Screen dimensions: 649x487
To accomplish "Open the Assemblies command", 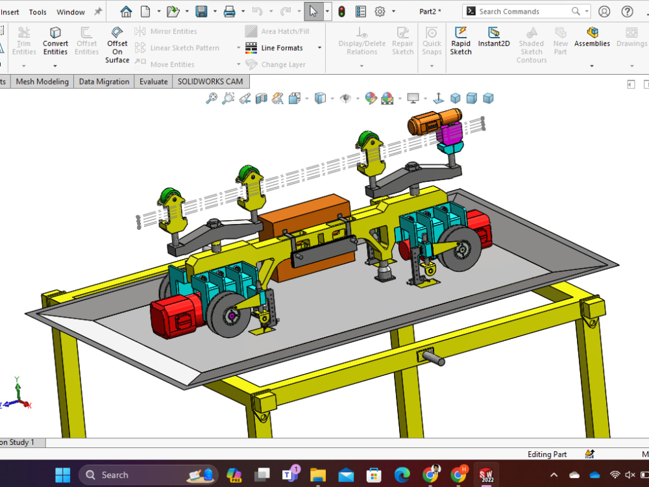I will (592, 37).
